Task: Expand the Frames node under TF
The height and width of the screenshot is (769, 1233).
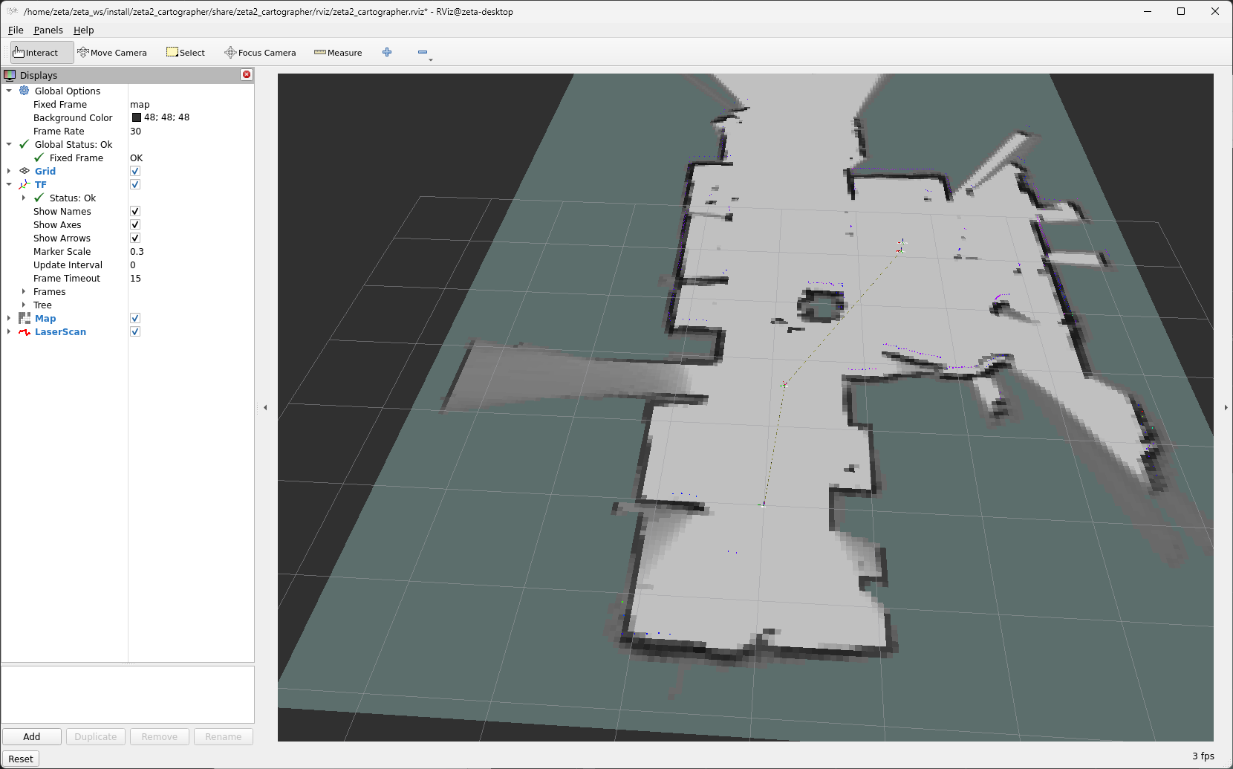Action: pos(24,291)
